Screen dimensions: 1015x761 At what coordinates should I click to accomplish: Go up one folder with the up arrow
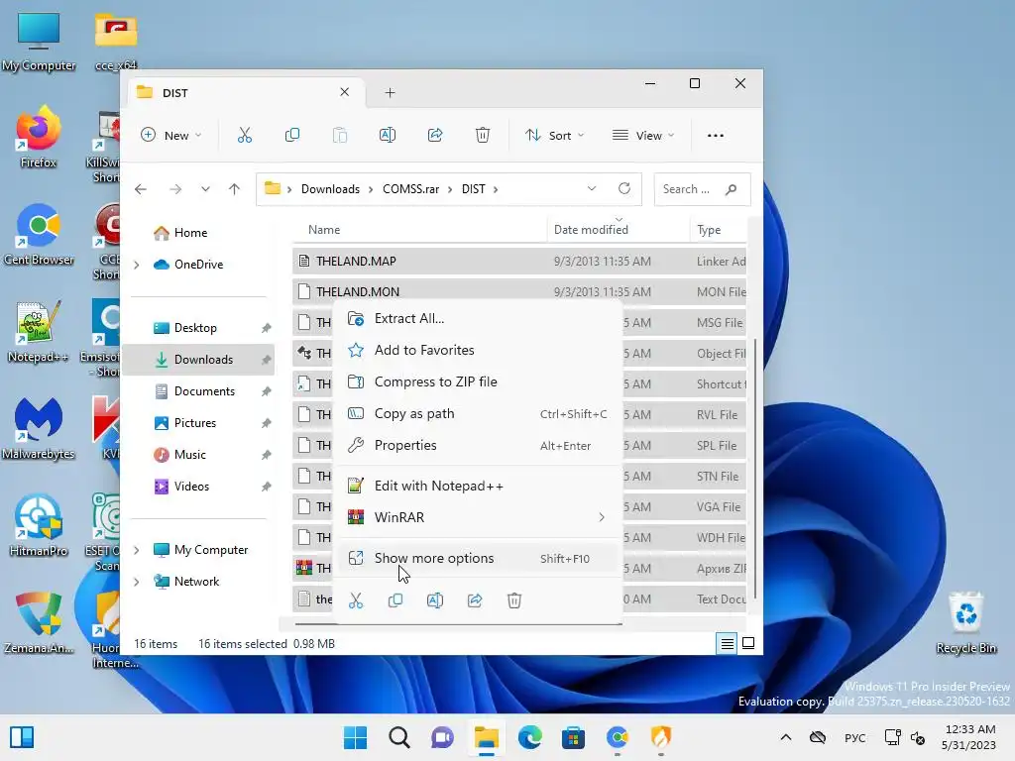coord(234,189)
